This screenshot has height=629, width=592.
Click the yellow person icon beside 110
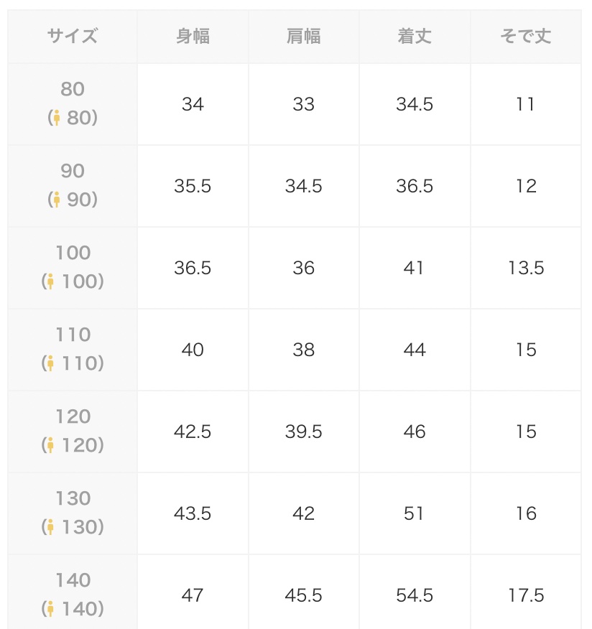pyautogui.click(x=50, y=363)
